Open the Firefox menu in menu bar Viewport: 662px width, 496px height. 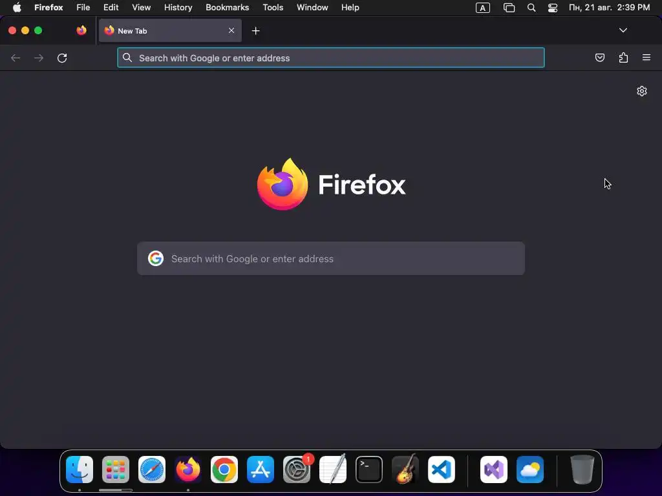48,8
